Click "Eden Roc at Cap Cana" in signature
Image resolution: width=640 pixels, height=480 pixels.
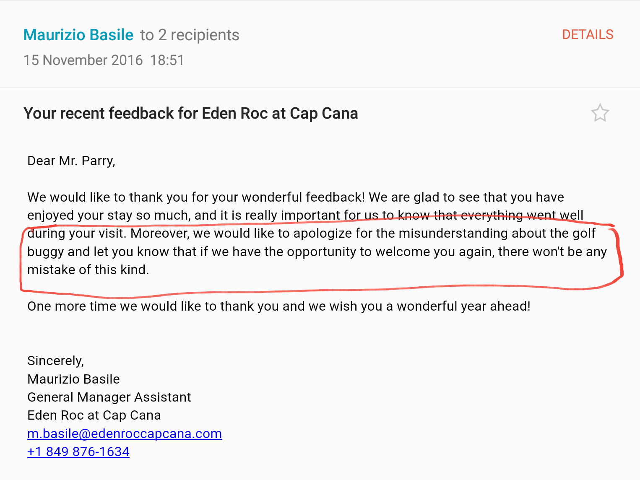(94, 415)
